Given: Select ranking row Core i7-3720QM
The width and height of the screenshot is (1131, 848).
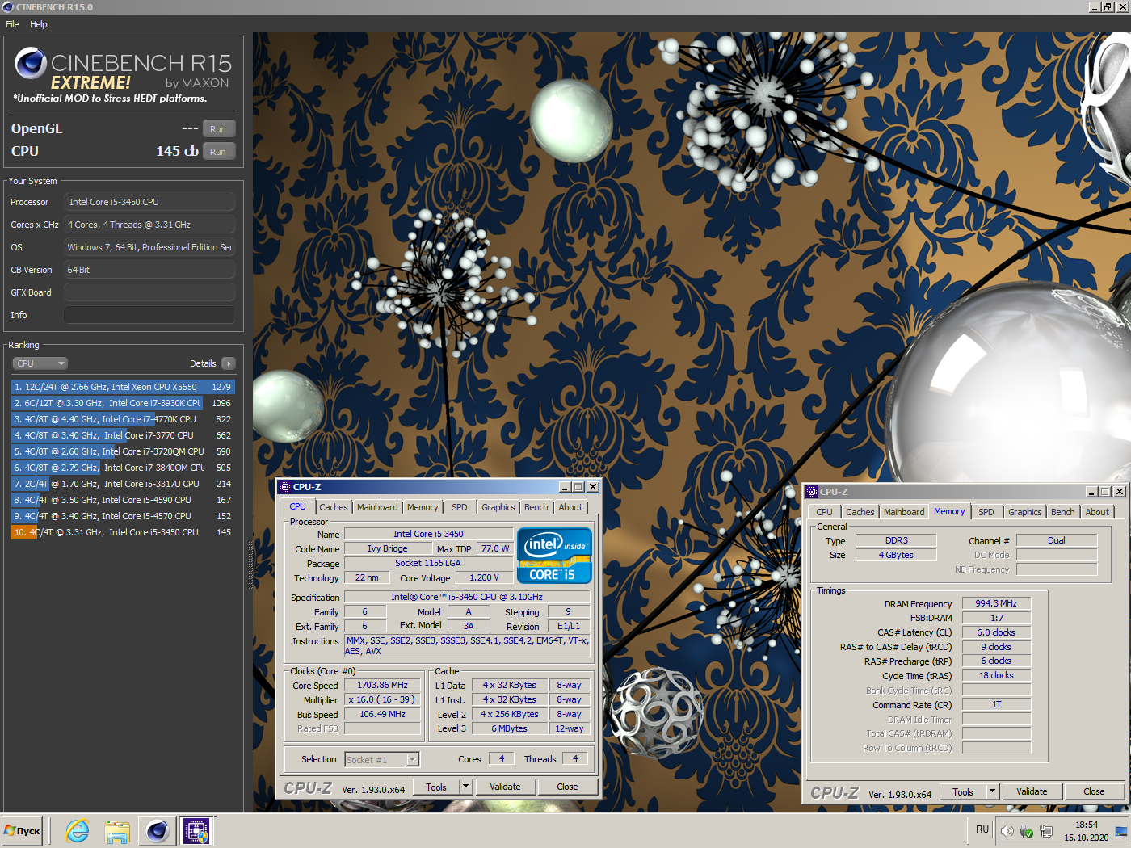Looking at the screenshot, I should [x=123, y=451].
